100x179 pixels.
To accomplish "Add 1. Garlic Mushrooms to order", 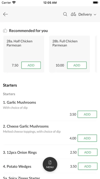I will [x=87, y=114].
